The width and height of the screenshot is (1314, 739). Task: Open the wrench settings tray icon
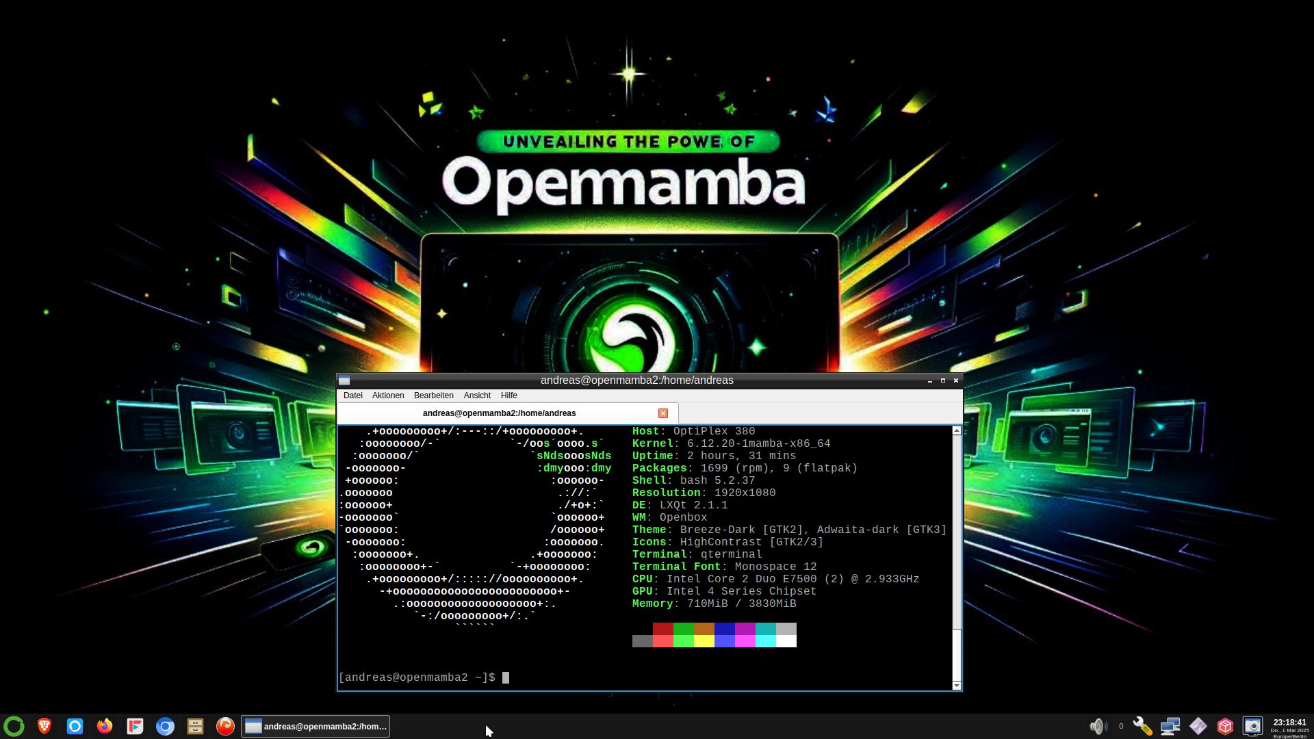(1142, 726)
